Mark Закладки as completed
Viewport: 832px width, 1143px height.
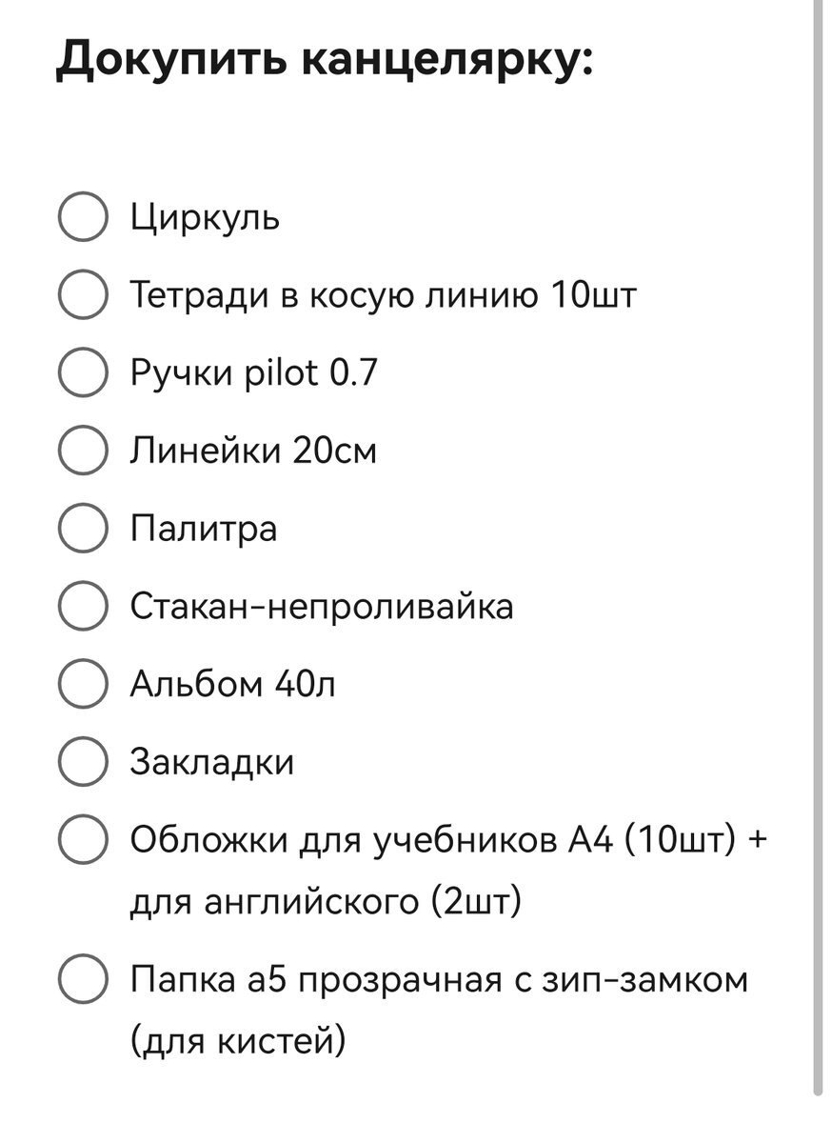pos(83,762)
